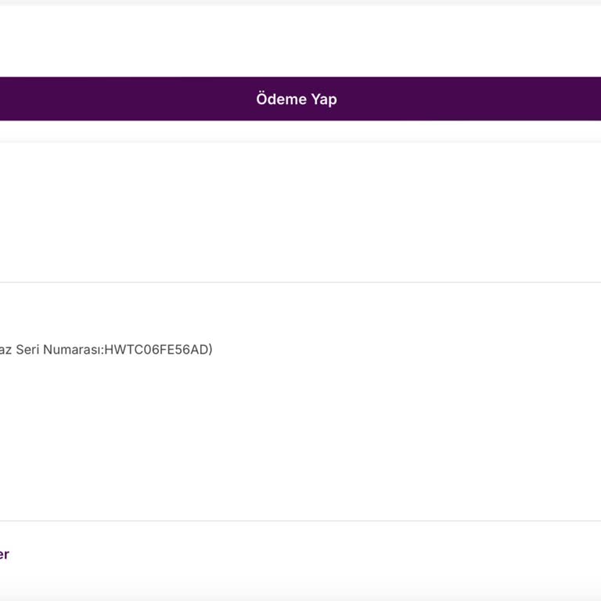Click the blank area above the Ödeme Yap button

click(x=300, y=41)
